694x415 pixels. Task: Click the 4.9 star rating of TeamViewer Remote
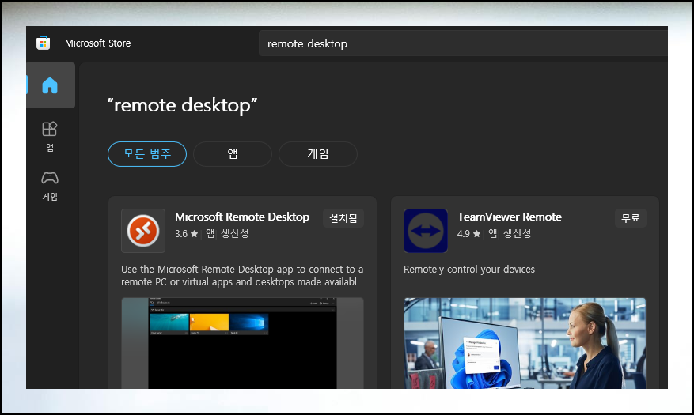468,233
